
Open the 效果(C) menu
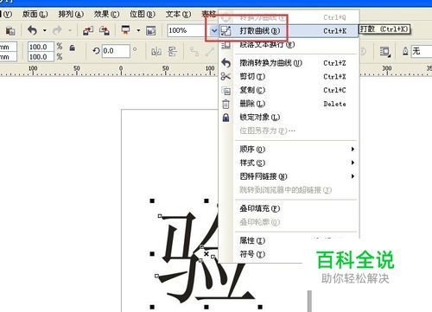pyautogui.click(x=106, y=14)
